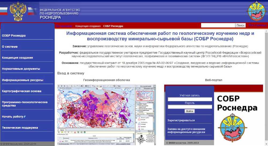The width and height of the screenshot is (268, 146).
Task: Focus the search text field next to Поиск
Action: point(218,25)
